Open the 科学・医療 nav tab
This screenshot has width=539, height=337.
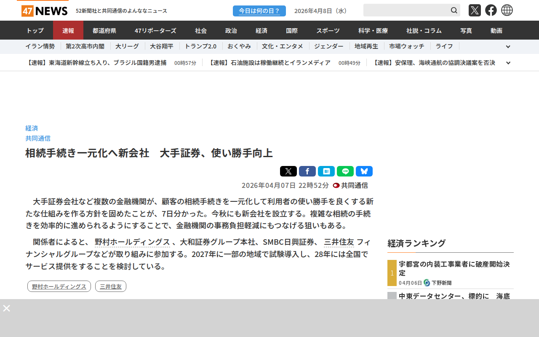[373, 30]
